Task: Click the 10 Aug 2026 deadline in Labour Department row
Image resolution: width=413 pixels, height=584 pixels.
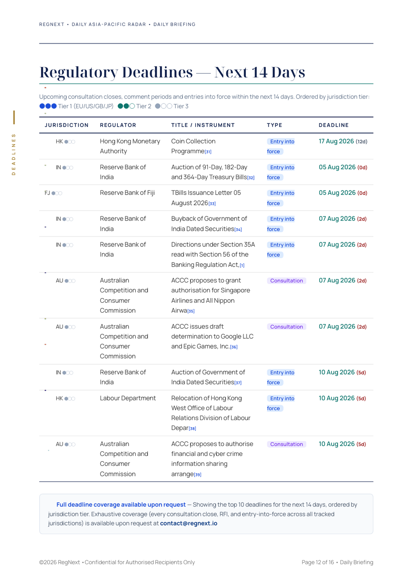Action: coord(342,398)
